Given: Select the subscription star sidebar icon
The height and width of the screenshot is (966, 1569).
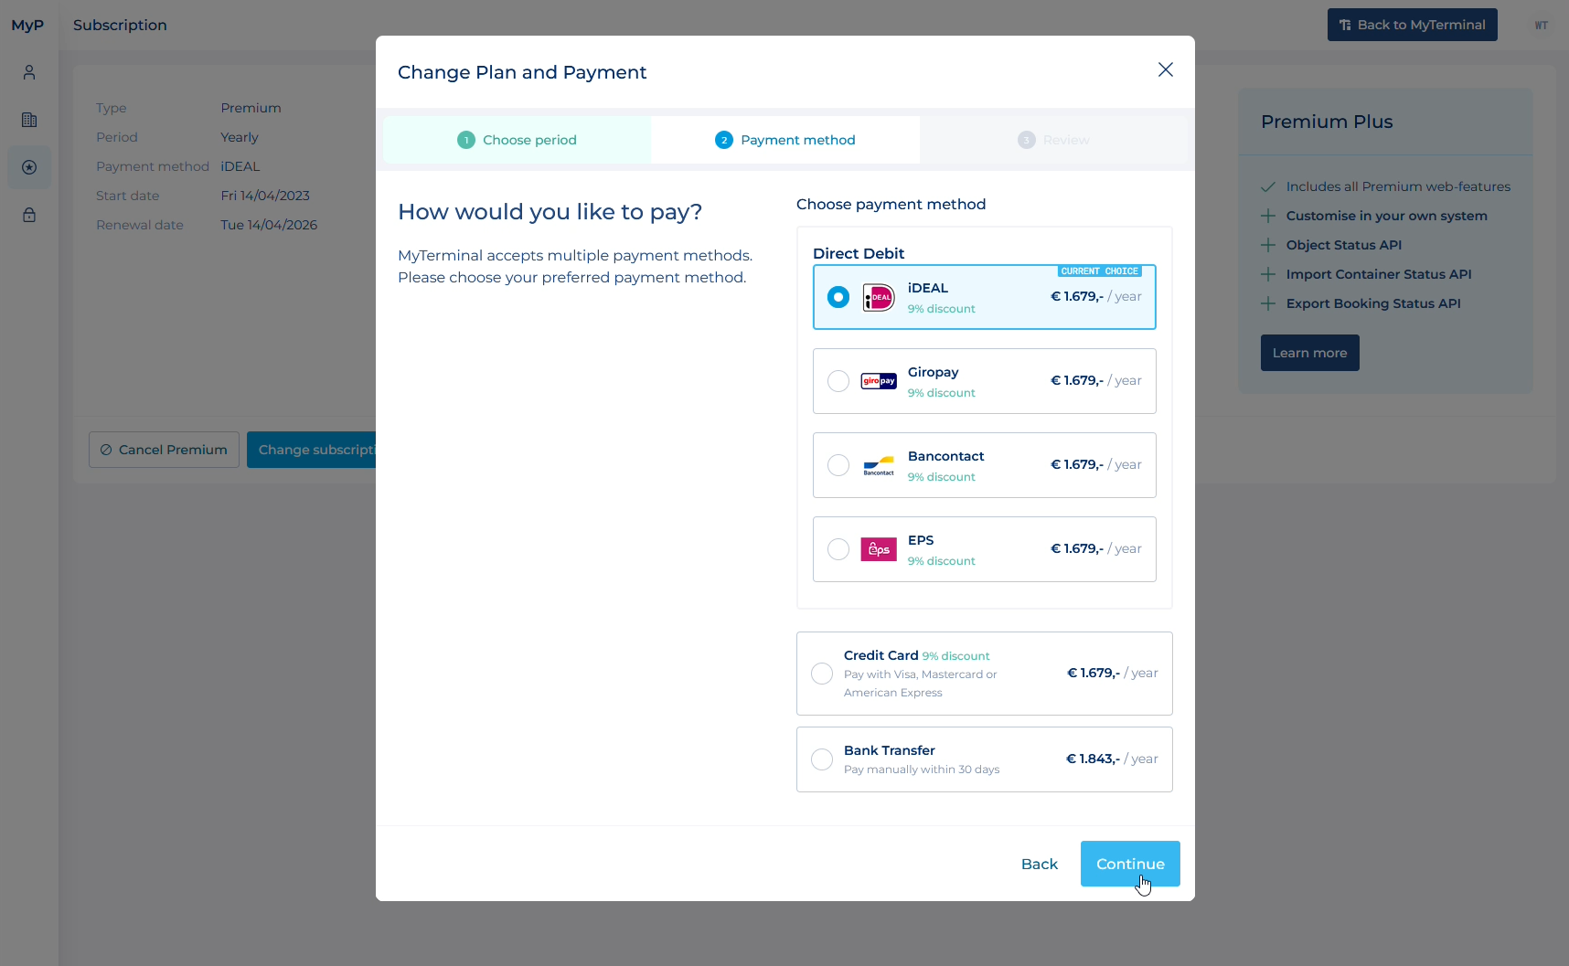Looking at the screenshot, I should (29, 167).
